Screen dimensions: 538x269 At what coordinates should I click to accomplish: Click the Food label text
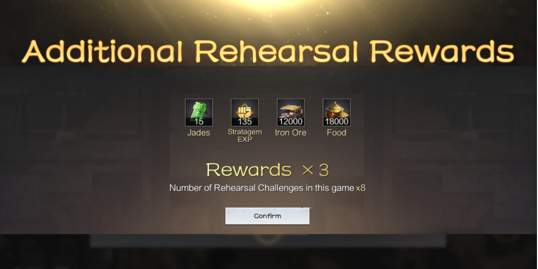337,133
